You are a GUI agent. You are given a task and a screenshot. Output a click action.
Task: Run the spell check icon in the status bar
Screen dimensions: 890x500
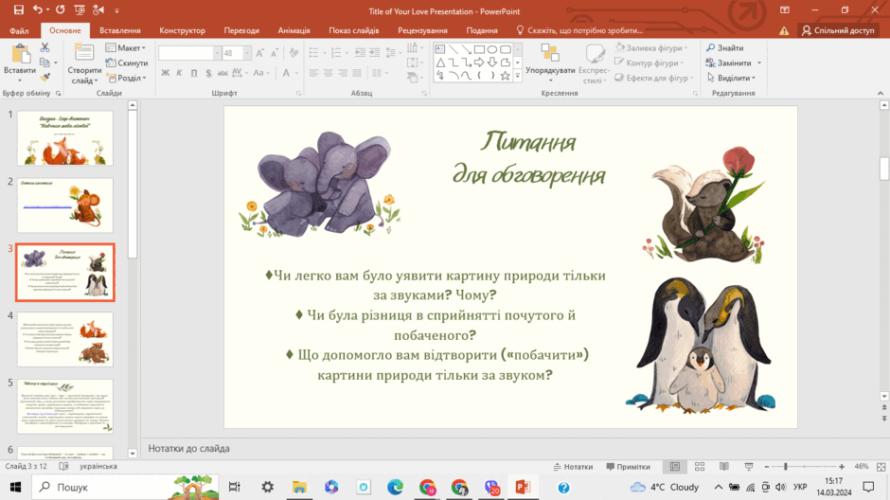(63, 466)
